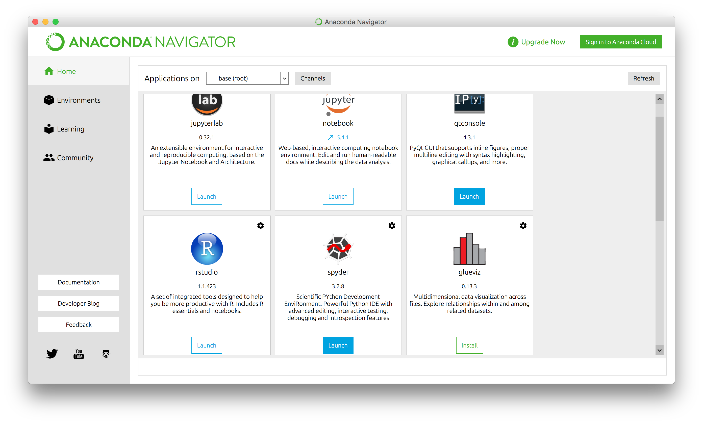Click the Jupyter notebook app logo
703x424 pixels.
tap(338, 105)
